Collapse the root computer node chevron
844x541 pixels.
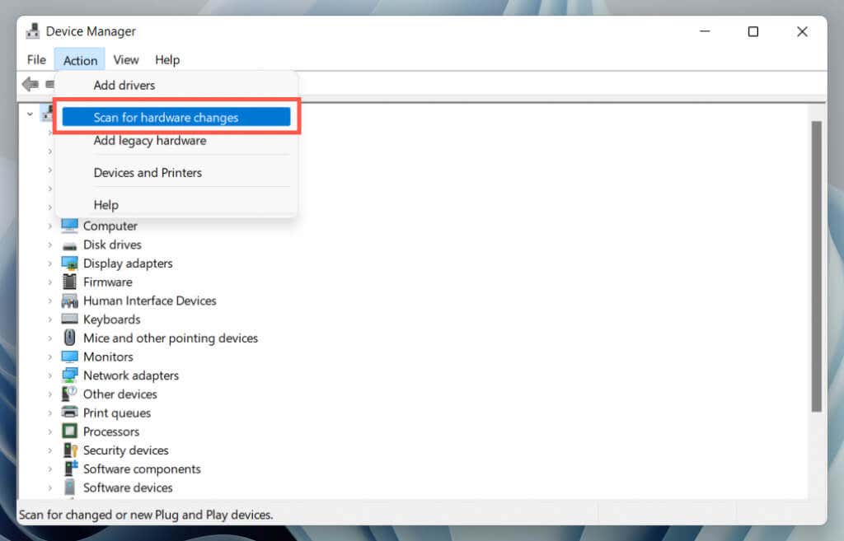point(30,114)
